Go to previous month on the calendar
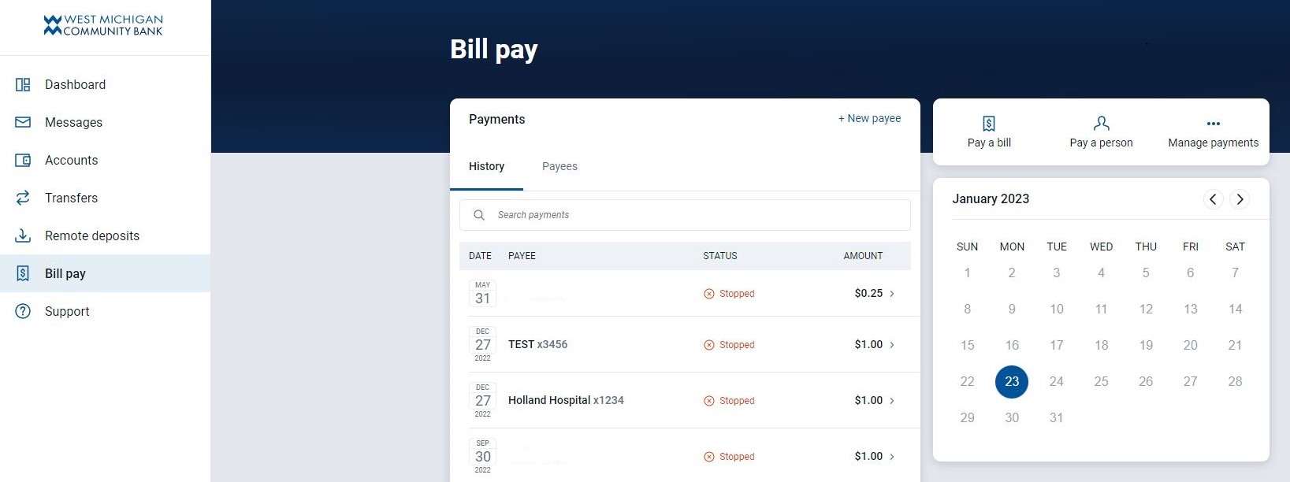1290x482 pixels. pyautogui.click(x=1213, y=199)
